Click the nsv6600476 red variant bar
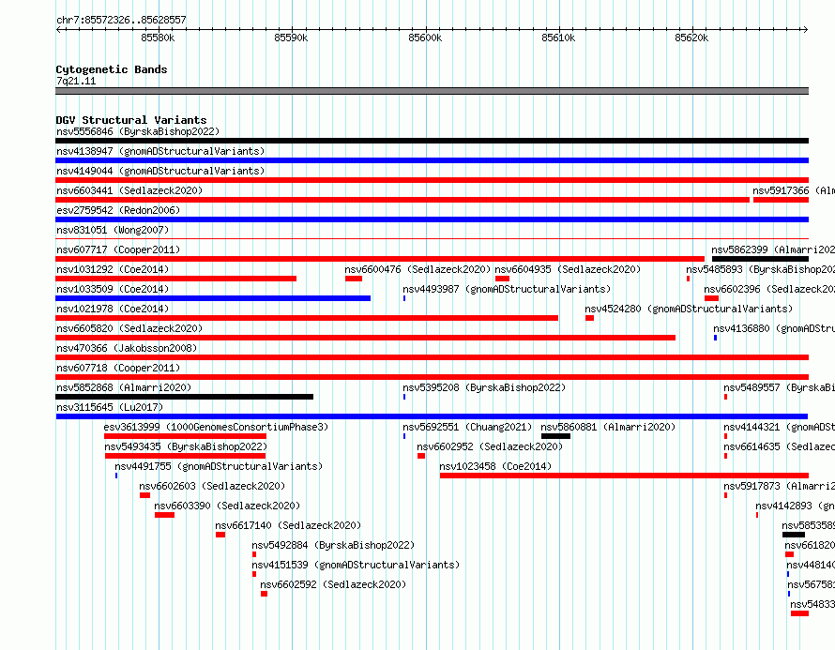Viewport: 835px width, 650px height. click(354, 279)
